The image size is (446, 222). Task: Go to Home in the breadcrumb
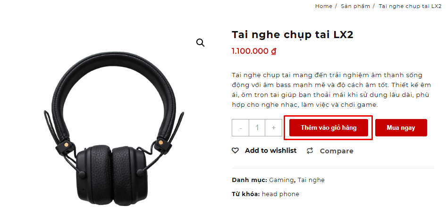pyautogui.click(x=324, y=6)
